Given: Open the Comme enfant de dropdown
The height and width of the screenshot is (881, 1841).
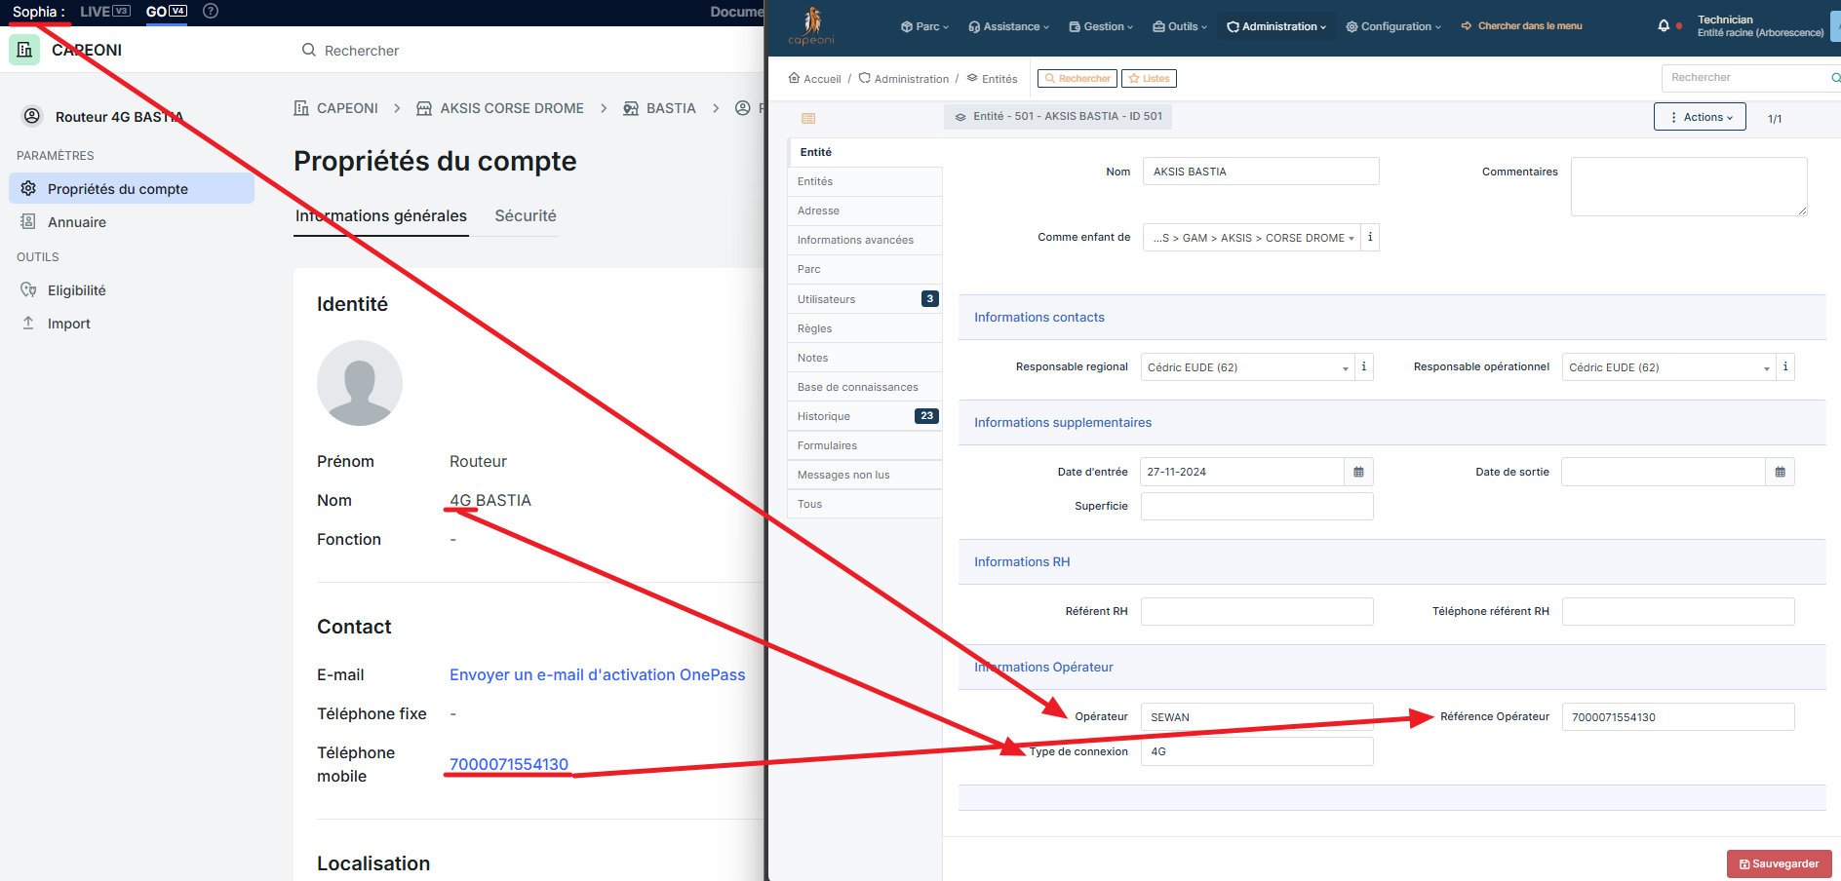Looking at the screenshot, I should point(1252,238).
